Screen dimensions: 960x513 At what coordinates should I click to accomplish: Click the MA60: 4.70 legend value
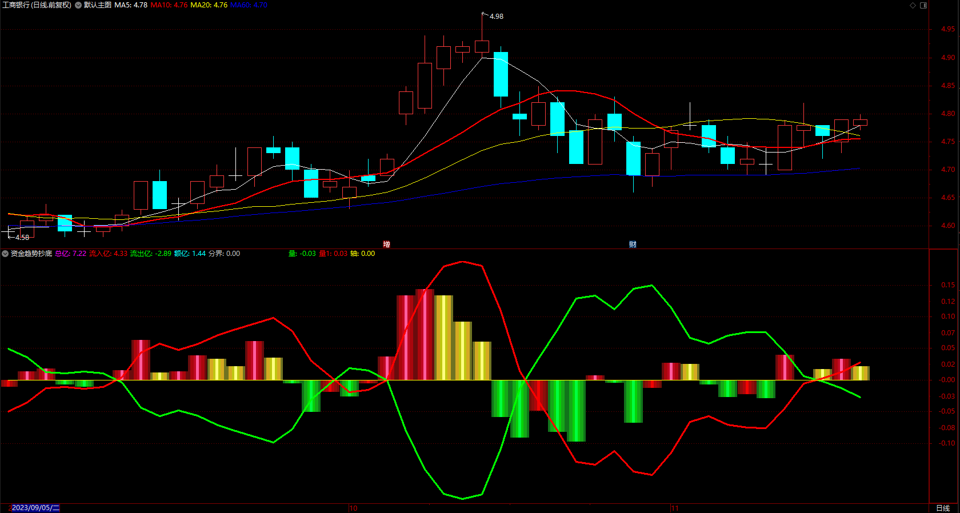point(249,5)
